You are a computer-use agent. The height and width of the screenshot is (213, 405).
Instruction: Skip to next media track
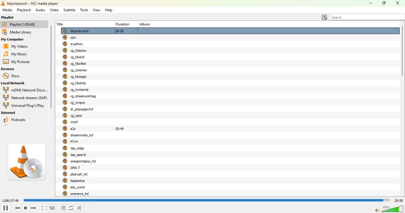coord(33,208)
